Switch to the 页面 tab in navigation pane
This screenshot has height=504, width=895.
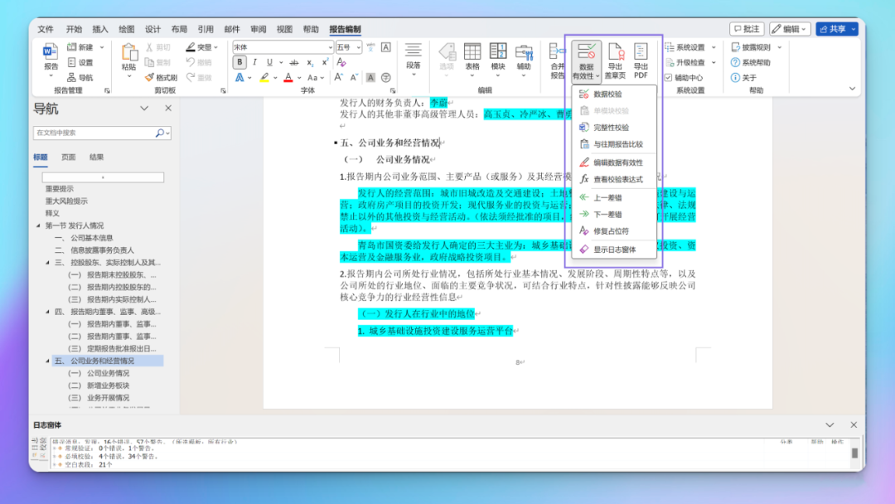point(69,157)
